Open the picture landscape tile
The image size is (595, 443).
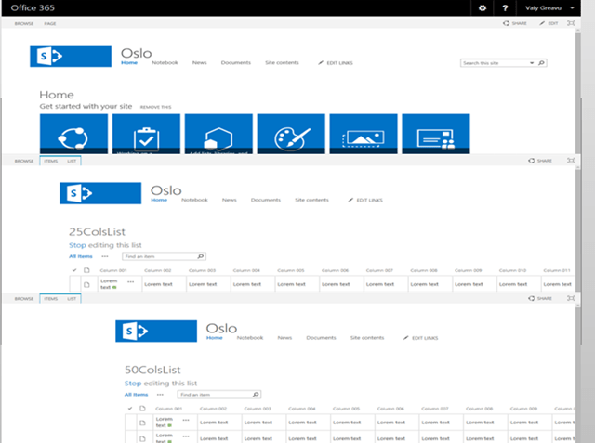click(x=363, y=134)
